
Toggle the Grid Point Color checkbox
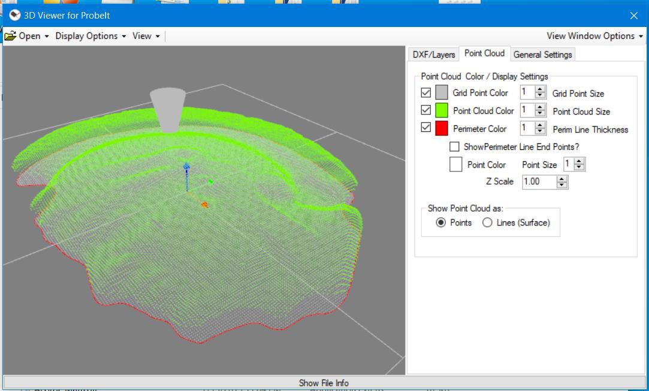tap(425, 92)
